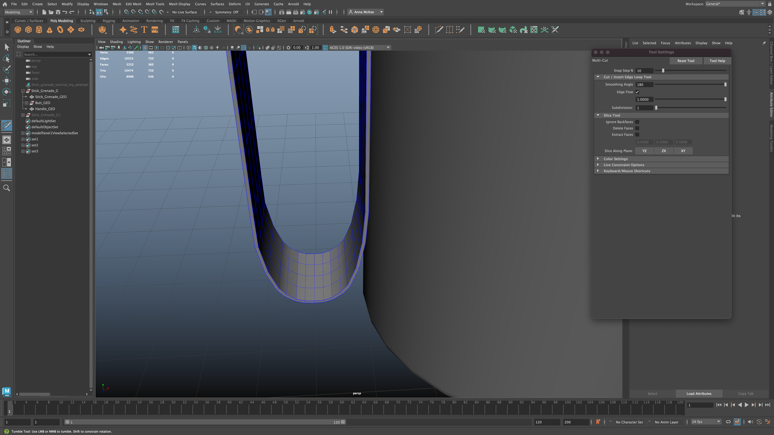Expand Butt_GEO in the Outliner

coord(27,103)
